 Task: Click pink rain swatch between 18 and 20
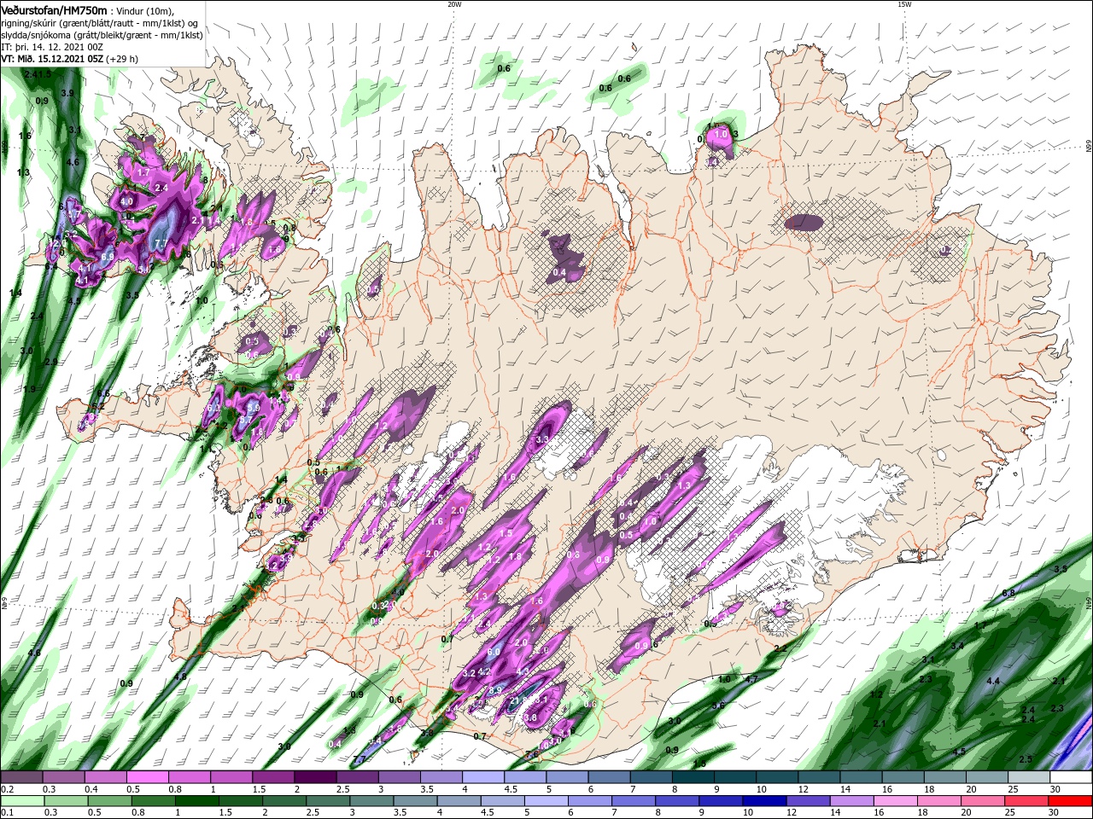[x=938, y=801]
